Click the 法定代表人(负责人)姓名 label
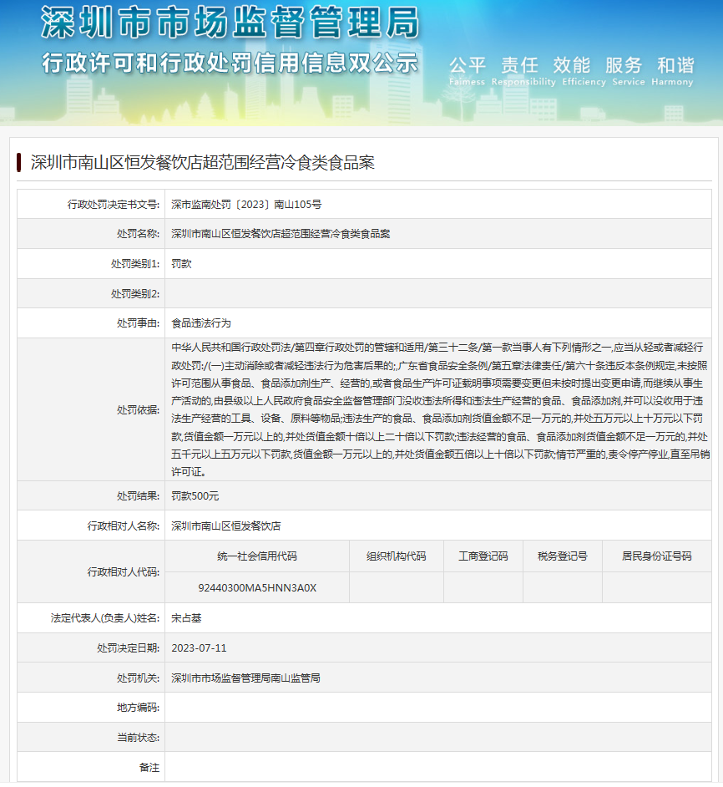This screenshot has width=723, height=787. [x=105, y=618]
